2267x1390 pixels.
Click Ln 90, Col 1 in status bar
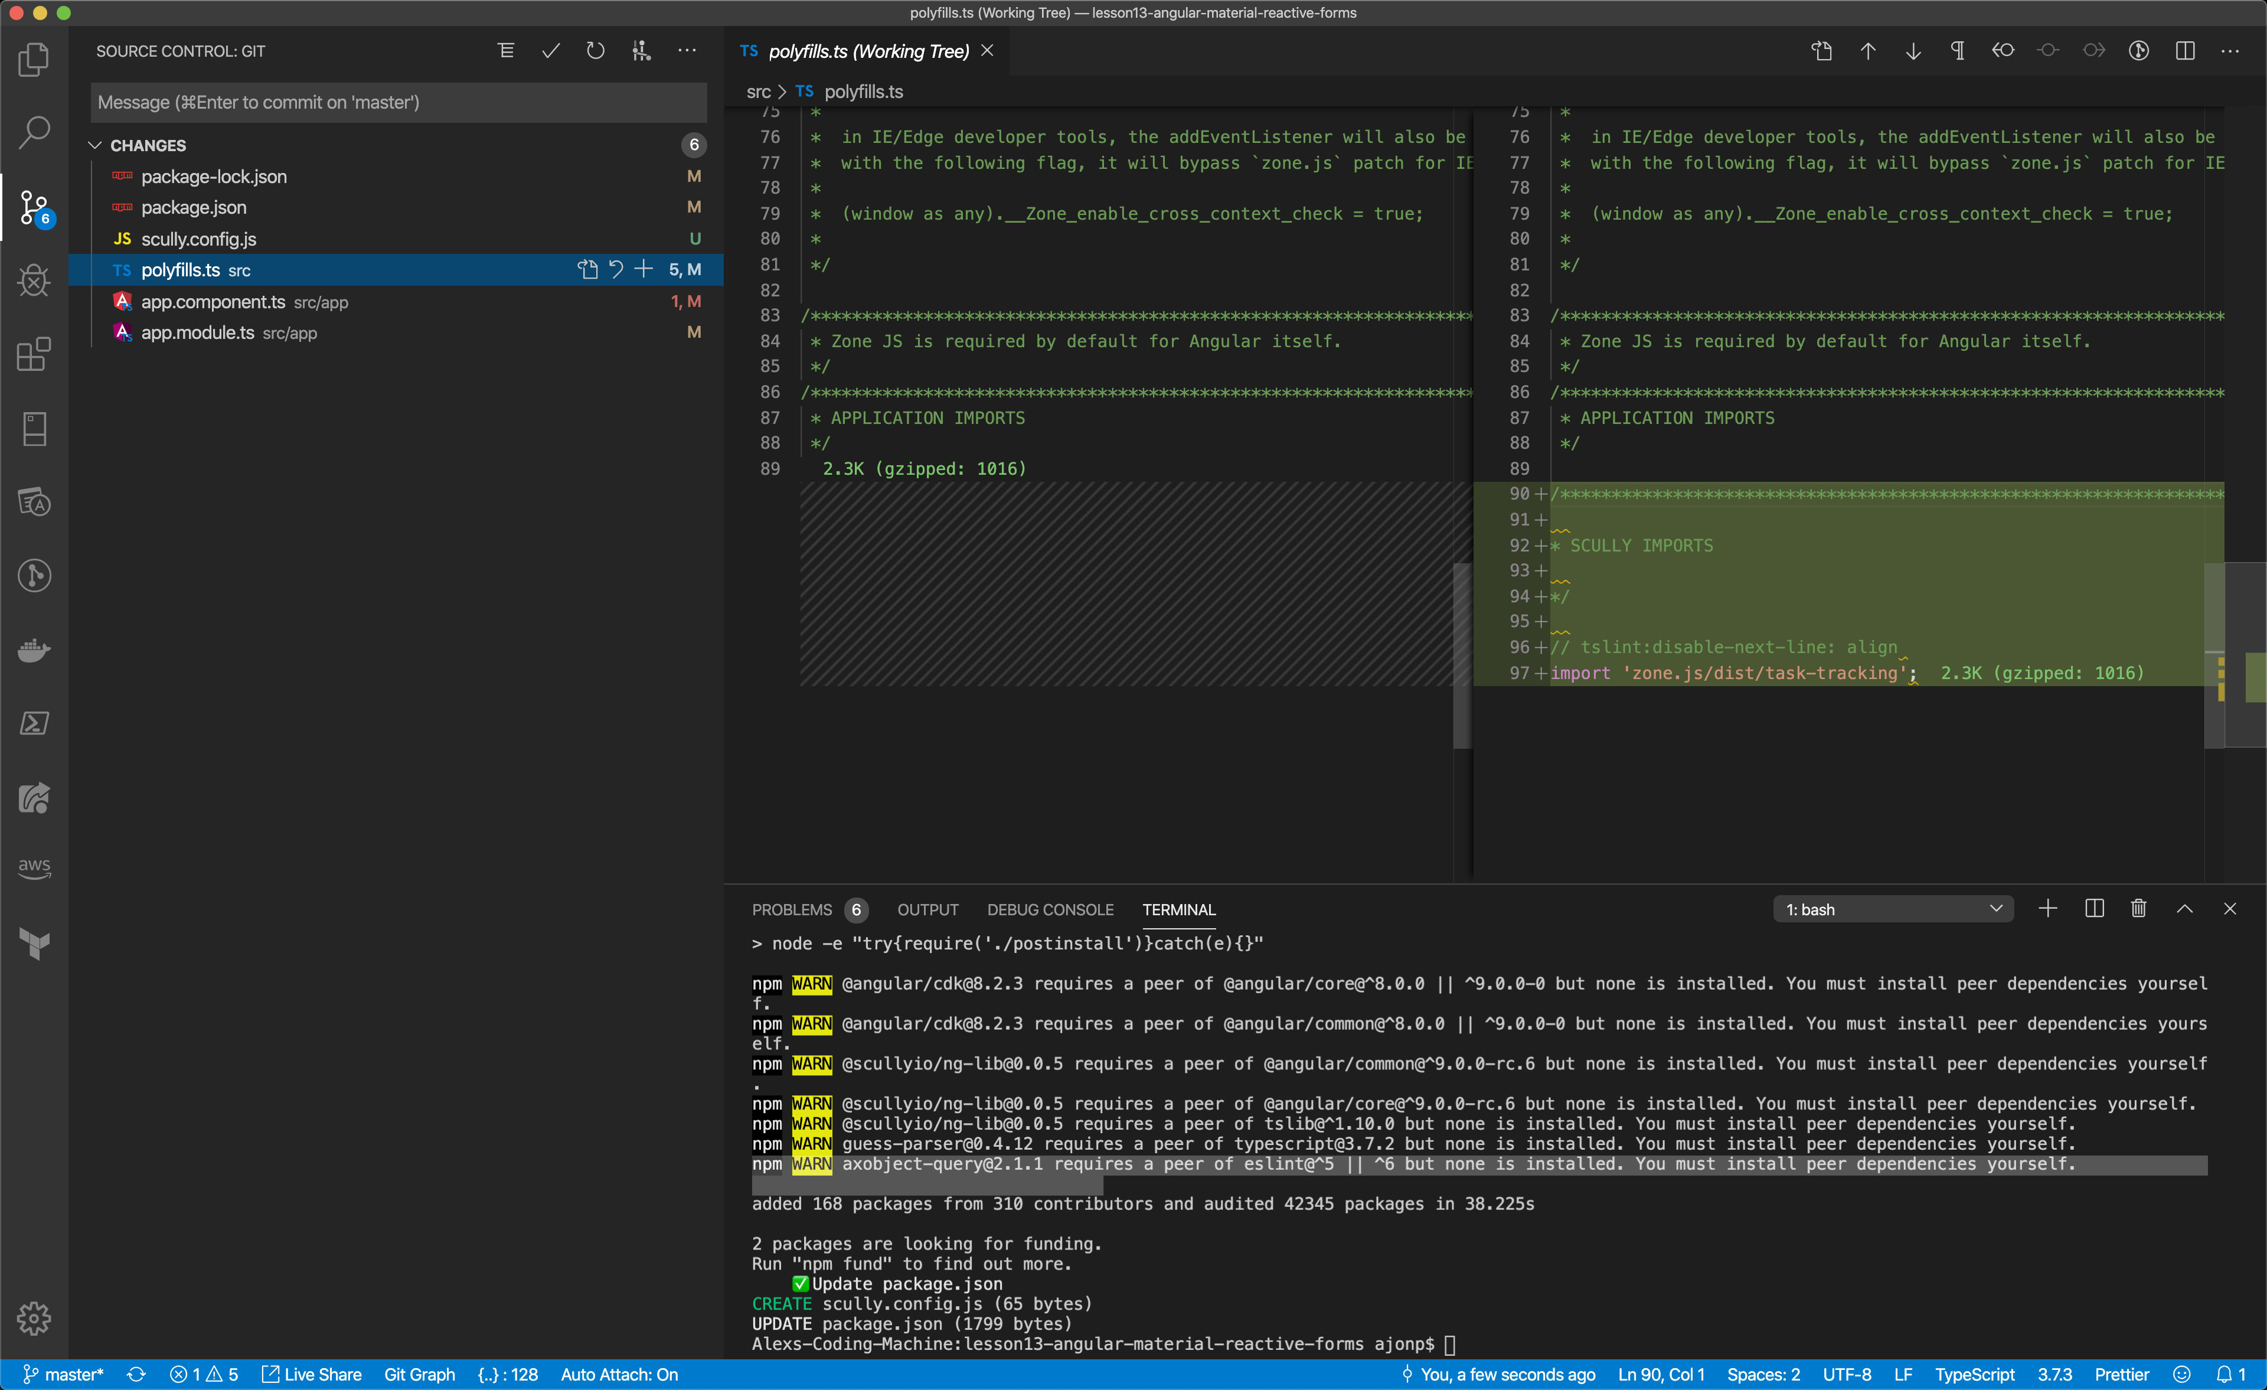click(1661, 1374)
